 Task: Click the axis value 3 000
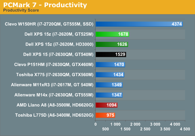click(x=155, y=124)
